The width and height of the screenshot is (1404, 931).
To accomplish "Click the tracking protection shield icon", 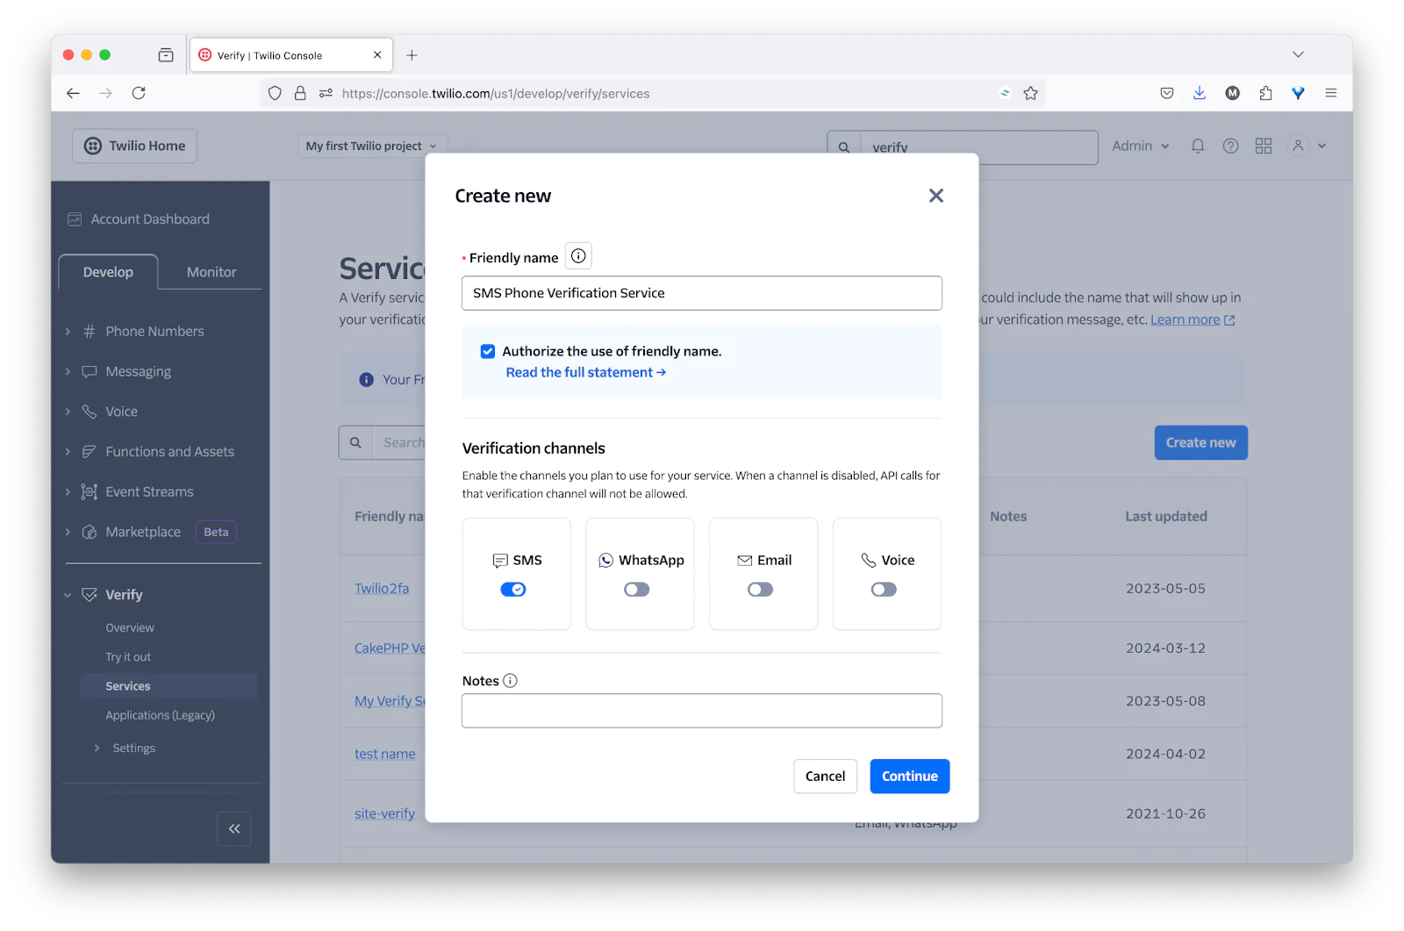I will tap(275, 93).
